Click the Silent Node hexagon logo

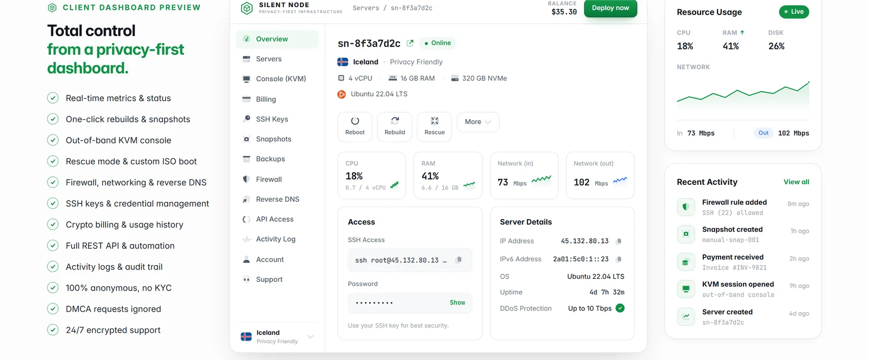tap(247, 8)
